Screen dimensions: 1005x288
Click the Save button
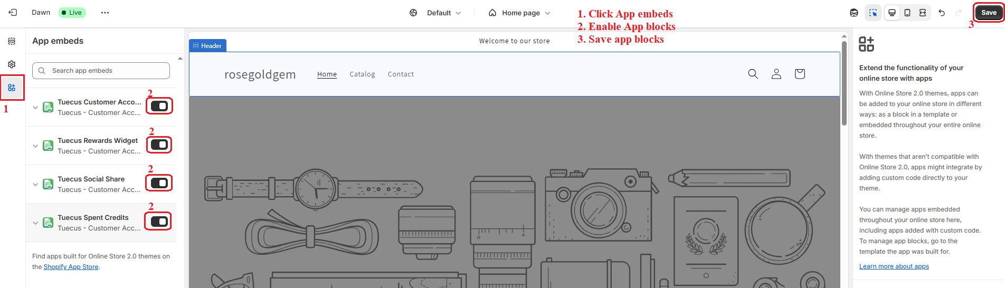pyautogui.click(x=989, y=13)
